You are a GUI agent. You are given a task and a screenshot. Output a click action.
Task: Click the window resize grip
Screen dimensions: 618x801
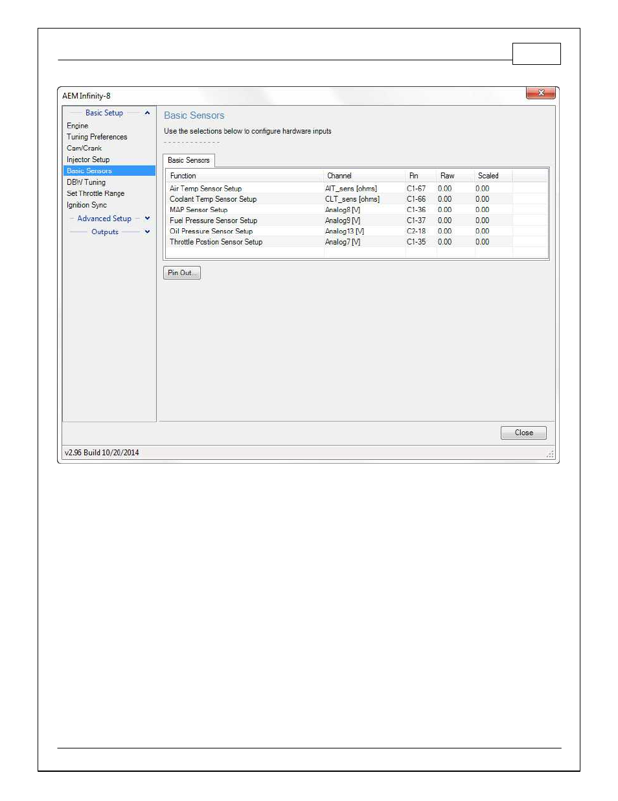tap(550, 454)
